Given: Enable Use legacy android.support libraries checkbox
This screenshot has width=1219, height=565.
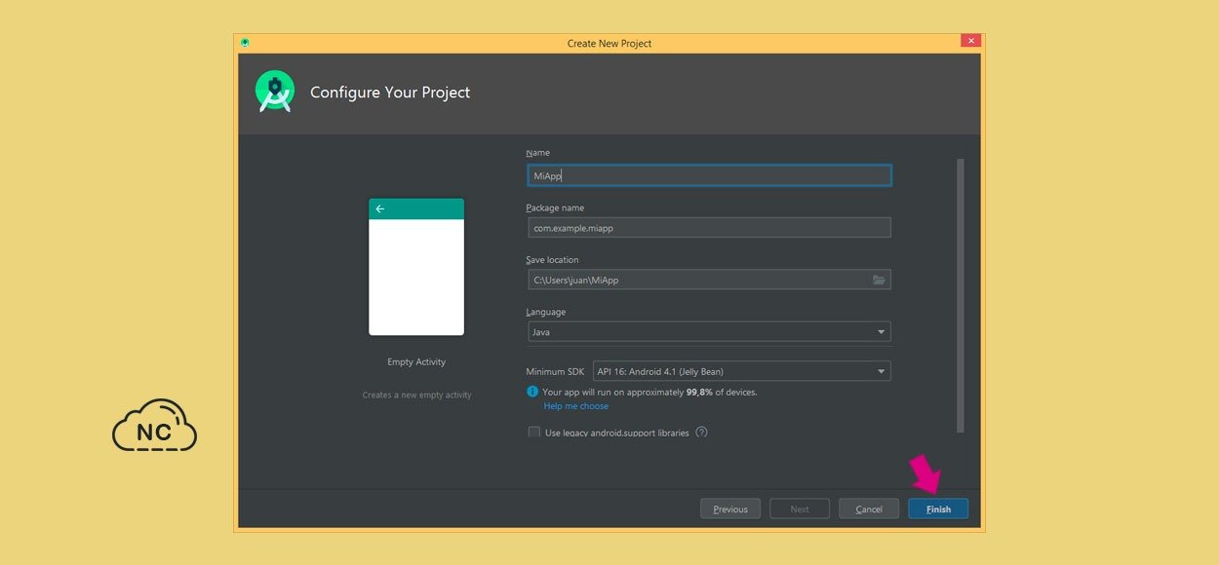Looking at the screenshot, I should click(534, 433).
